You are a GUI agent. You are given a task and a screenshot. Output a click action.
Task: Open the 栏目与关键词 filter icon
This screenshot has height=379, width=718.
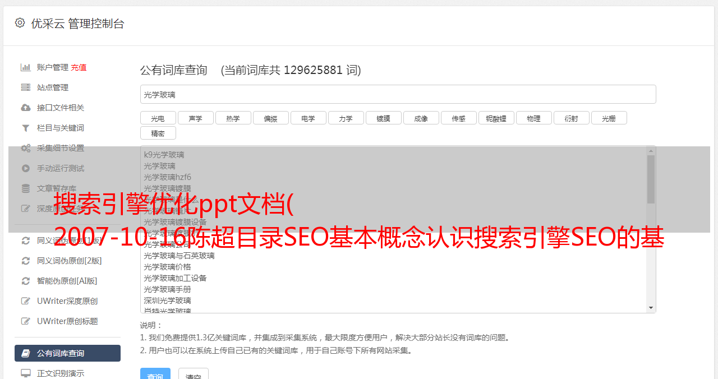tap(25, 128)
